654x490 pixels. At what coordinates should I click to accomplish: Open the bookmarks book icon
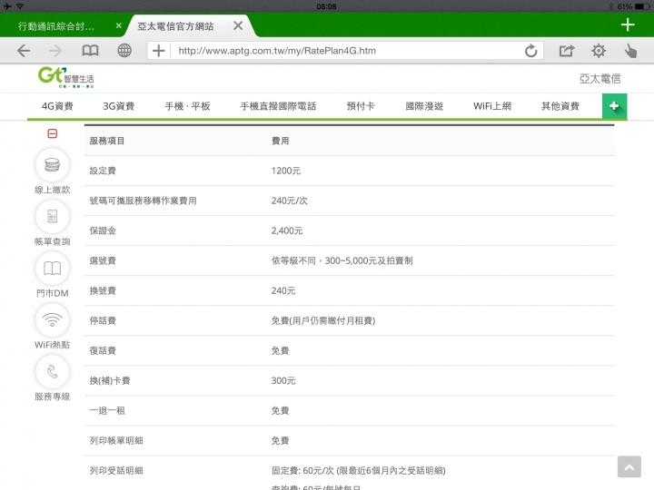91,51
